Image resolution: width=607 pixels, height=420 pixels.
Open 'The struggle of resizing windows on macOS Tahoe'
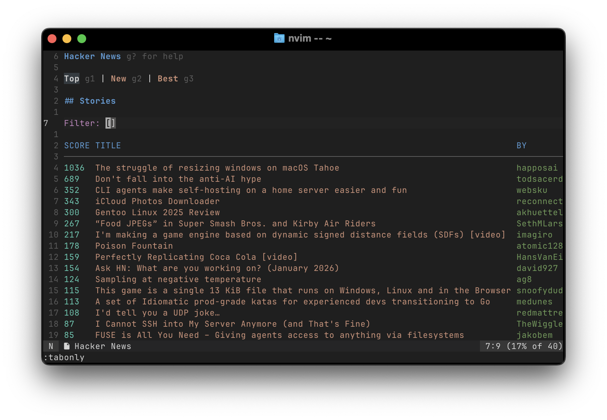217,168
